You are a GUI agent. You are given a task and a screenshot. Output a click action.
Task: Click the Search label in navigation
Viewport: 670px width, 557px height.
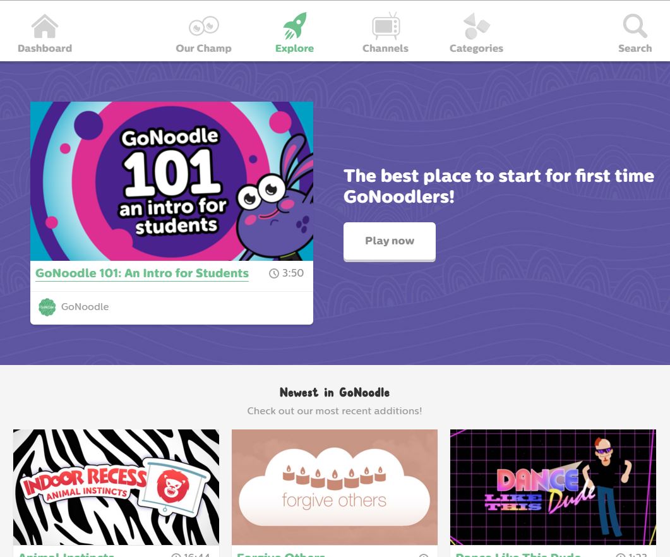pyautogui.click(x=635, y=48)
